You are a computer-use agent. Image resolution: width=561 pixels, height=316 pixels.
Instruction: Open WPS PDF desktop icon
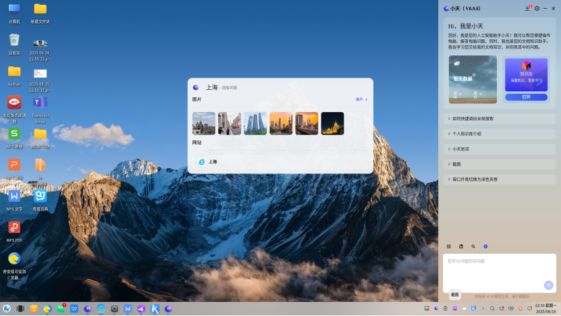pos(14,228)
